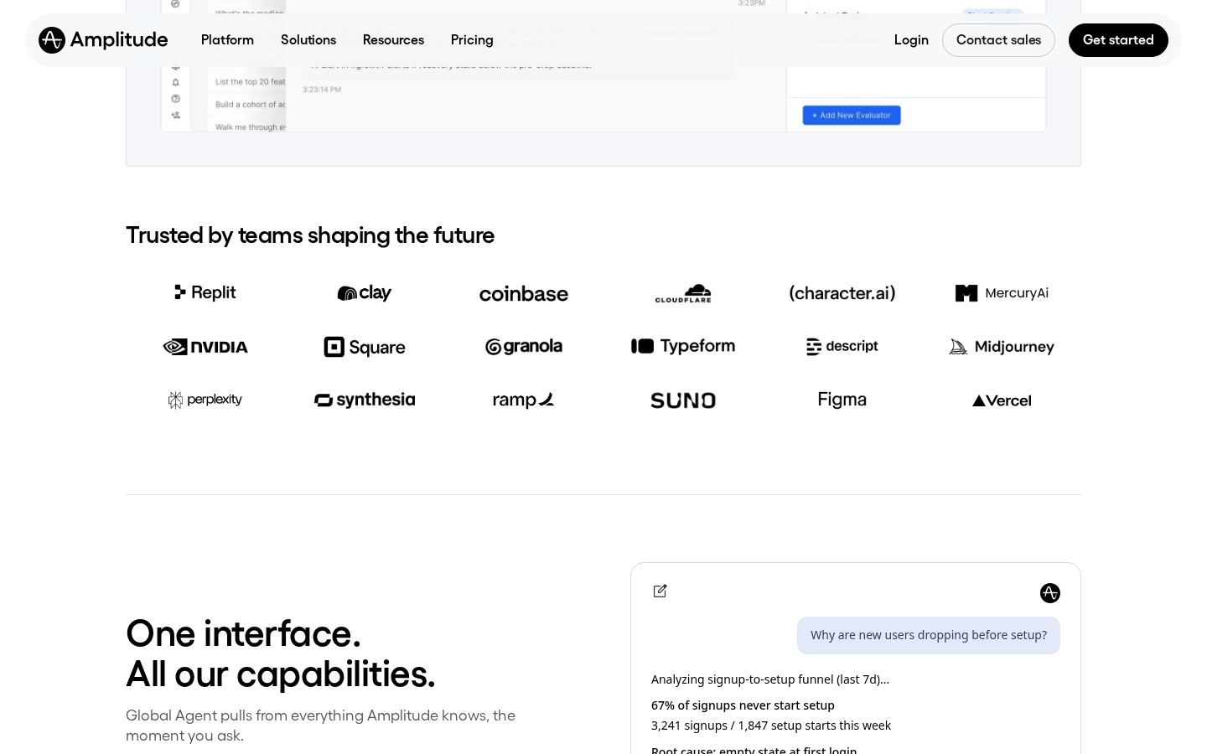
Task: Click the '3:23:14 PM' timestamp
Action: (x=322, y=90)
